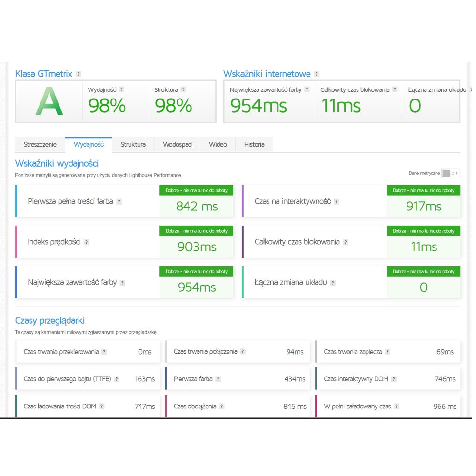
Task: Click the Czas trwania połączenia timing card
Action: 238,352
